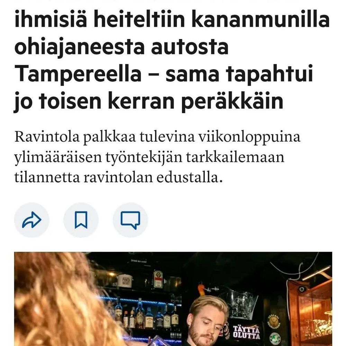Viewport: 346px width, 346px height.
Task: Tap headline line 'jo toisen kerran peräkkäin'
Action: coord(148,101)
